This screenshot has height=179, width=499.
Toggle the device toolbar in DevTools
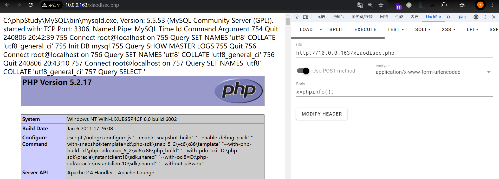306,17
